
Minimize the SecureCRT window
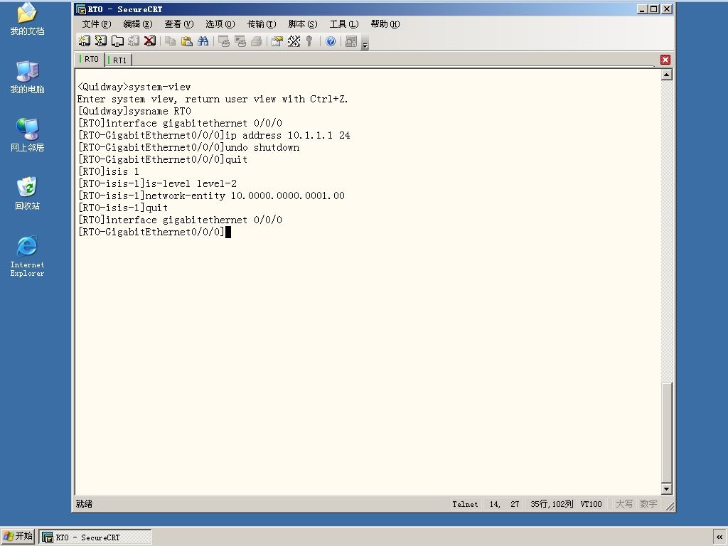[x=643, y=9]
